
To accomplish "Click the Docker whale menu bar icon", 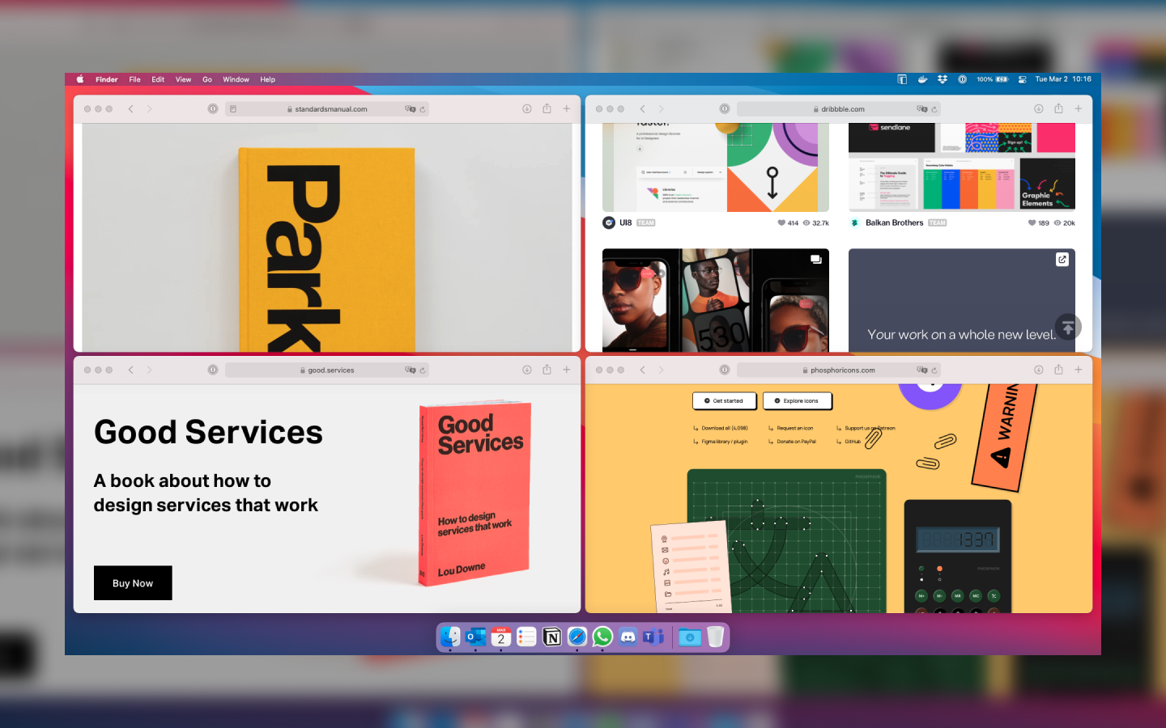I will pyautogui.click(x=922, y=79).
